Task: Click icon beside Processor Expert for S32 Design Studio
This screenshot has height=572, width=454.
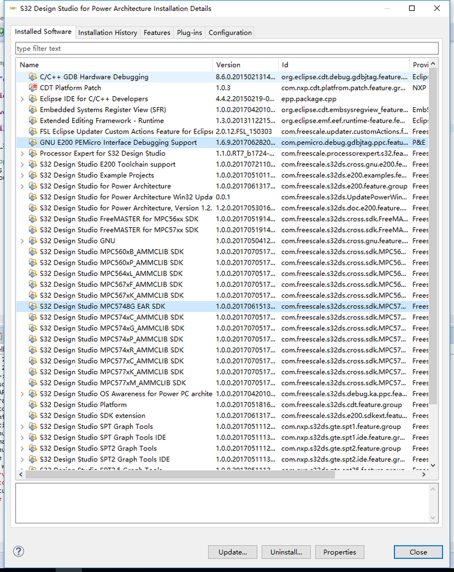Action: pyautogui.click(x=33, y=153)
